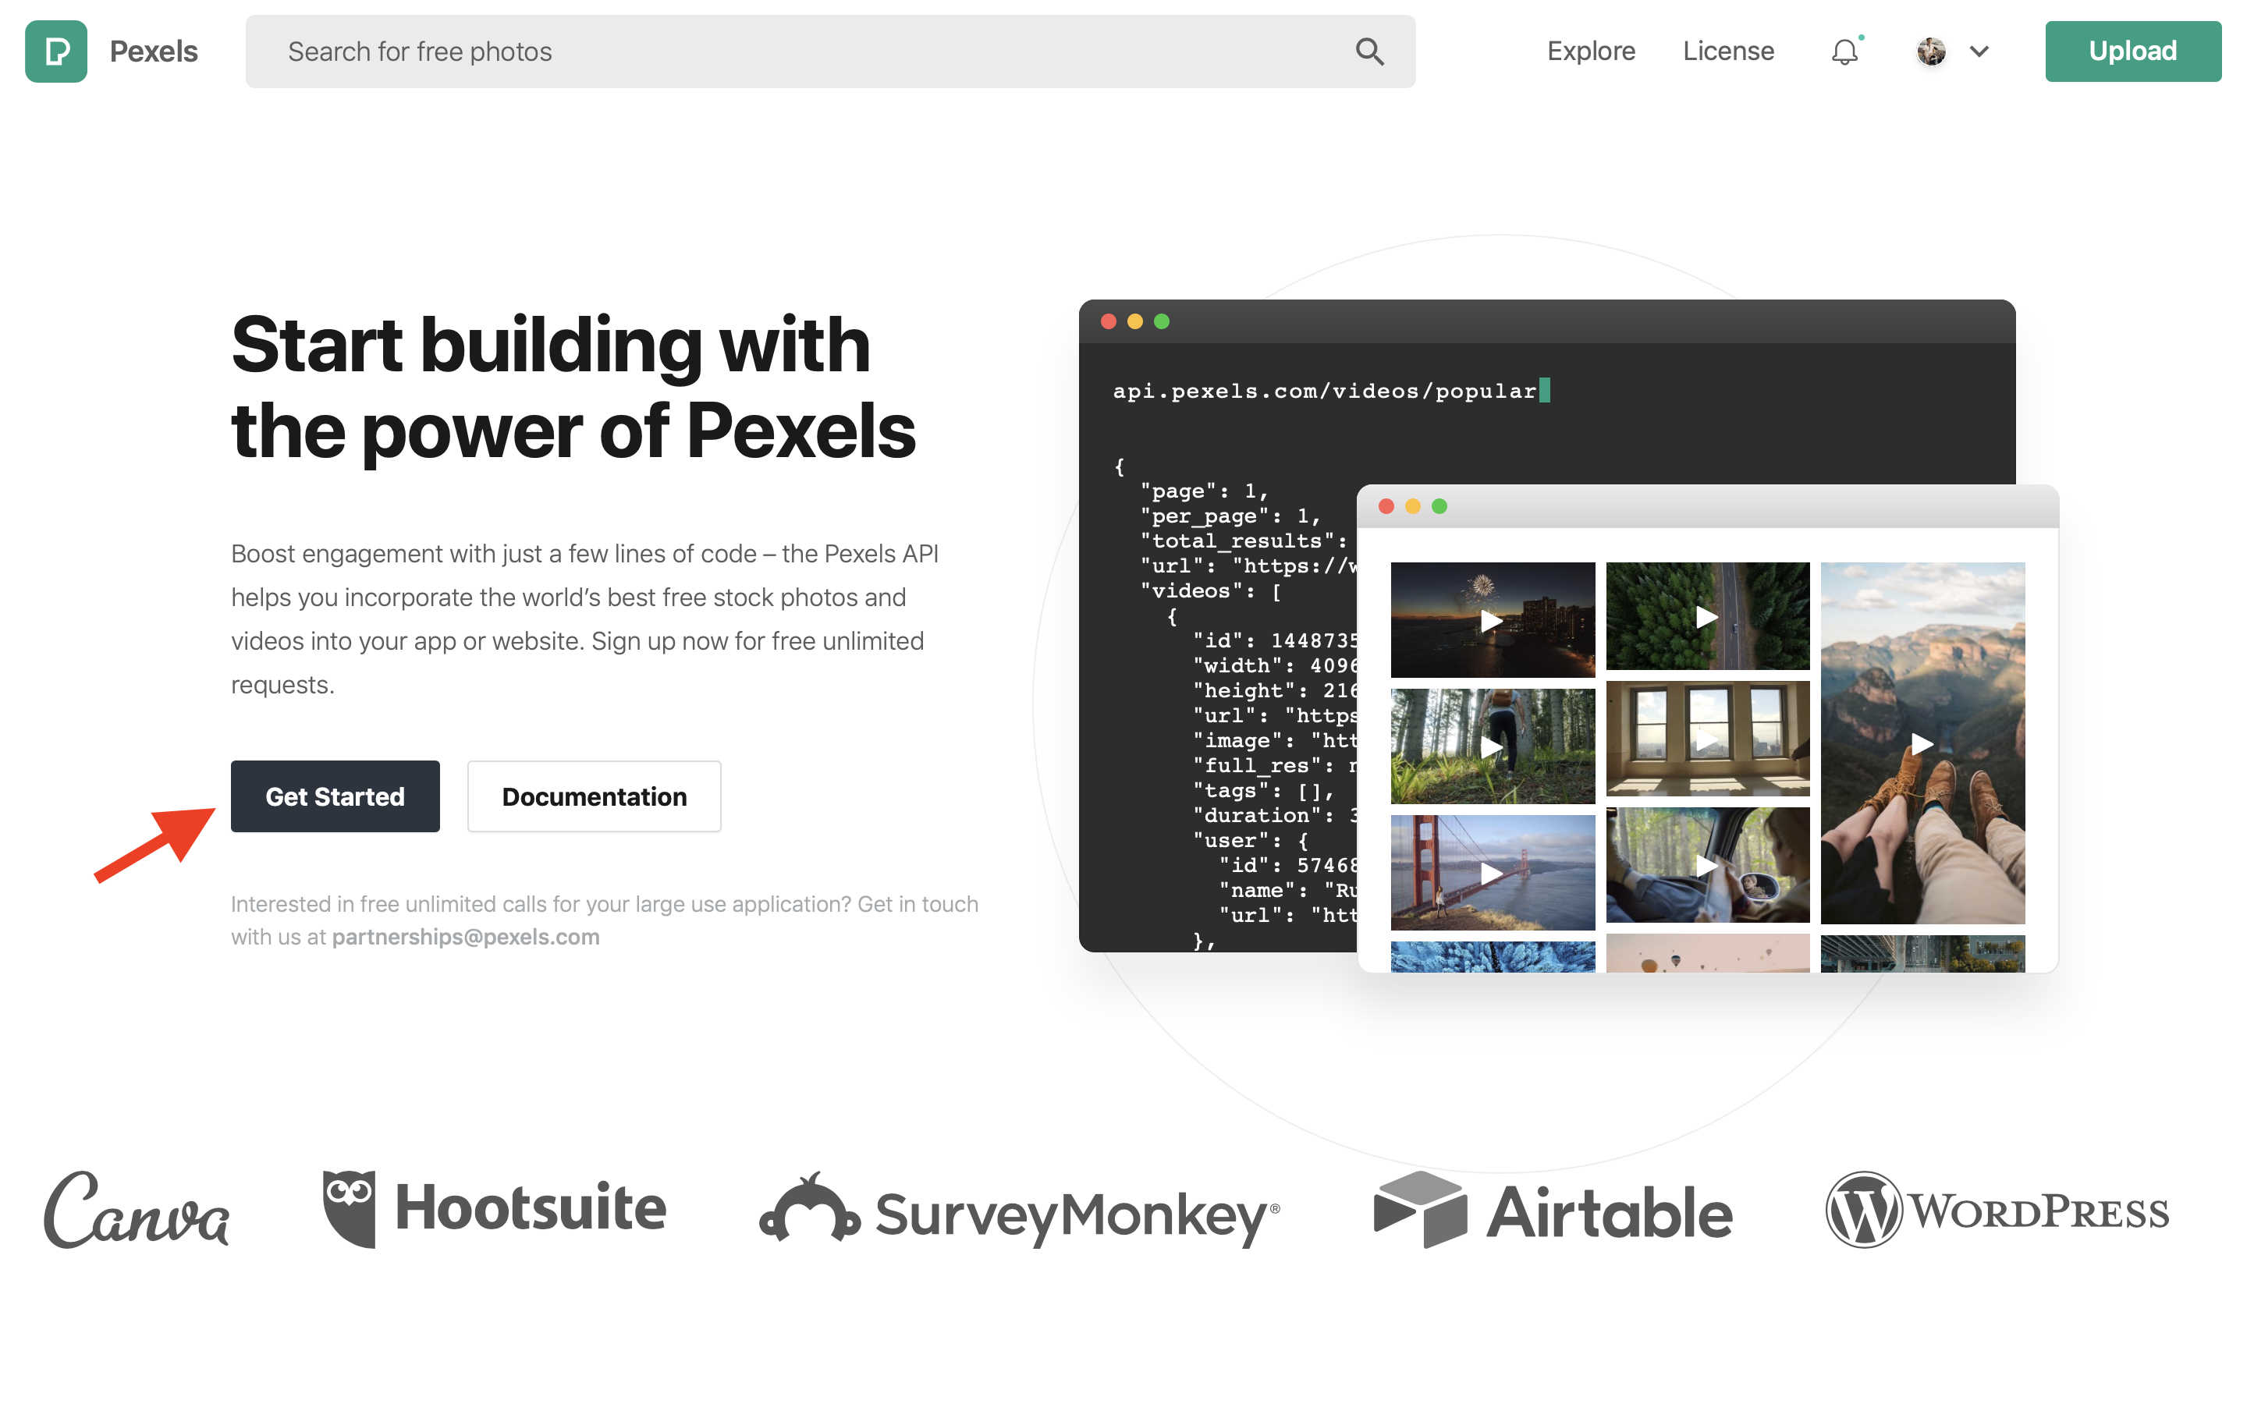
Task: Click the Airtable logo
Action: coord(1553,1211)
